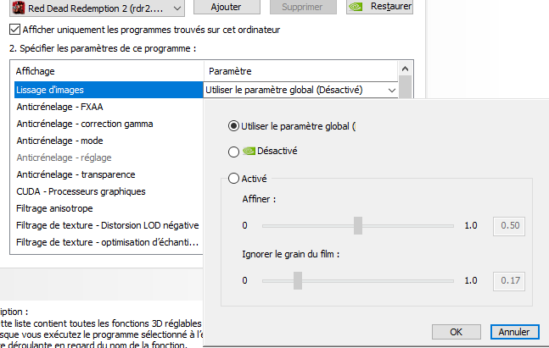Click the Affiner slider thumb
Screen dimensions: 549x348
358,225
